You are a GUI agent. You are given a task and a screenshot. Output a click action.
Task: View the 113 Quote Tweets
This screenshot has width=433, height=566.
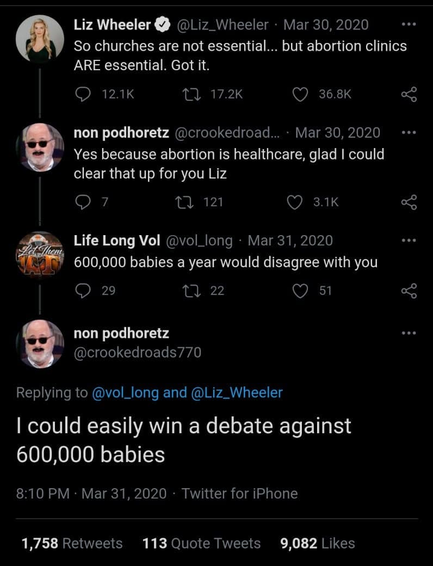click(x=201, y=543)
